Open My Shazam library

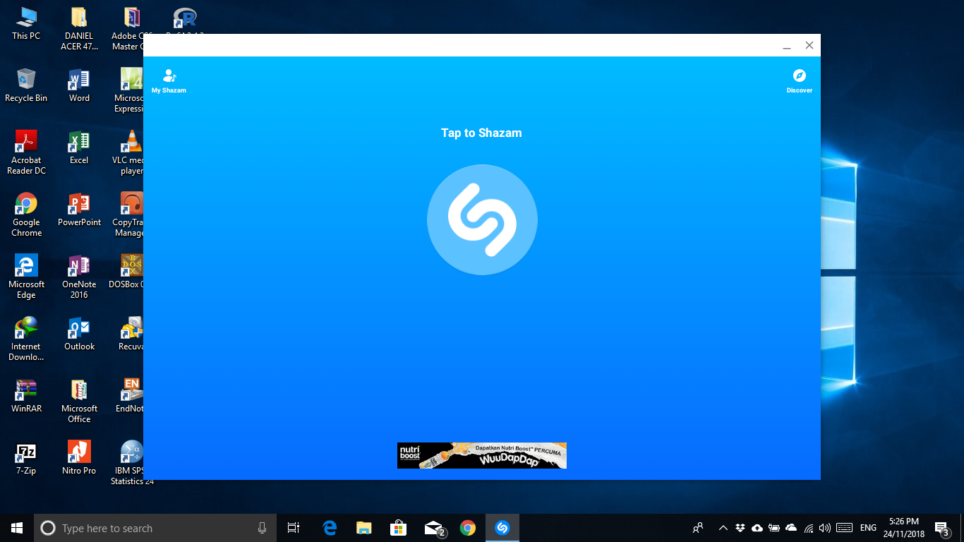click(169, 80)
